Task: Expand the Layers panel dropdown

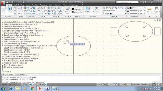Action: point(114,16)
